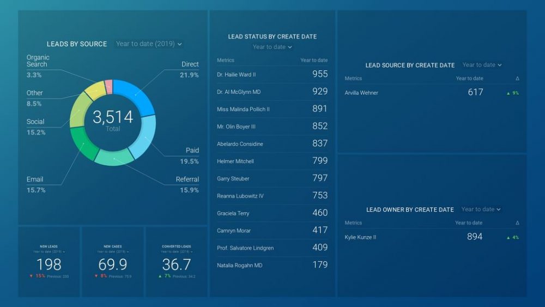The width and height of the screenshot is (545, 307).
Task: Click green up arrow beside Arvilla Wehner's 9%
Action: 508,93
